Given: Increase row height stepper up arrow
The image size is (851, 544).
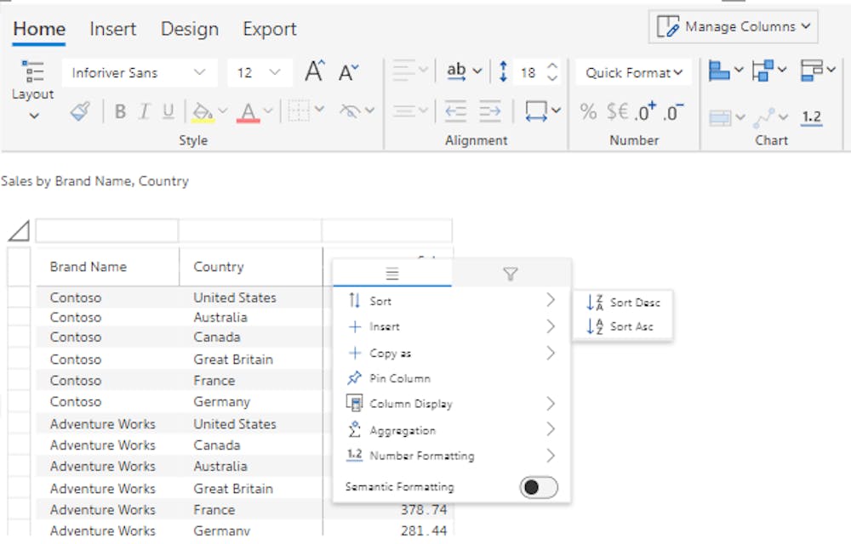Looking at the screenshot, I should [552, 65].
